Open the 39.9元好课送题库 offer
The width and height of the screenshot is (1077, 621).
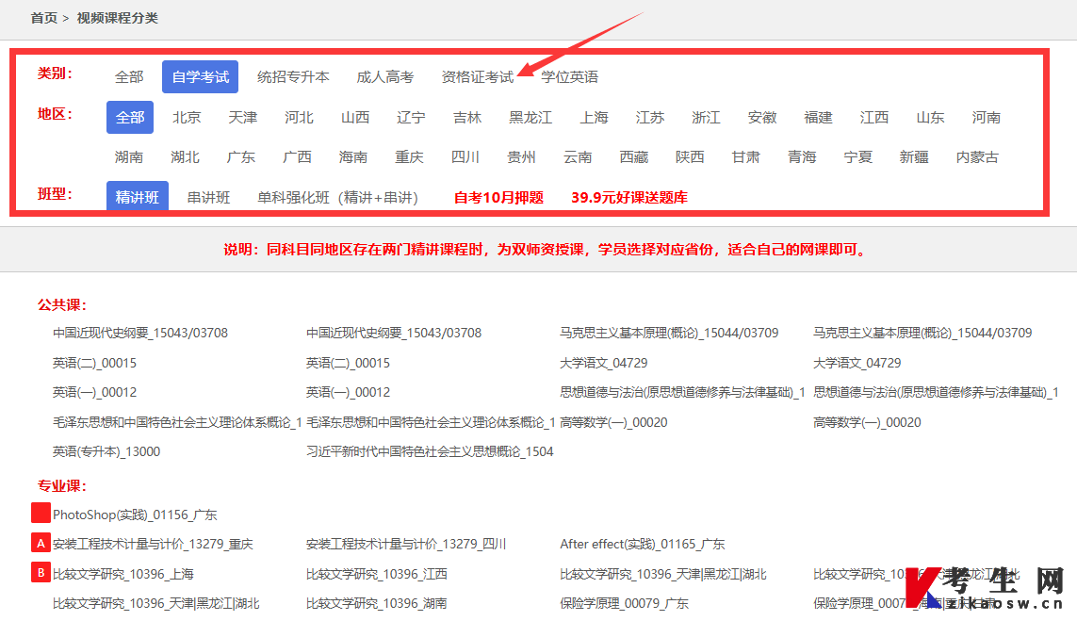coord(629,198)
